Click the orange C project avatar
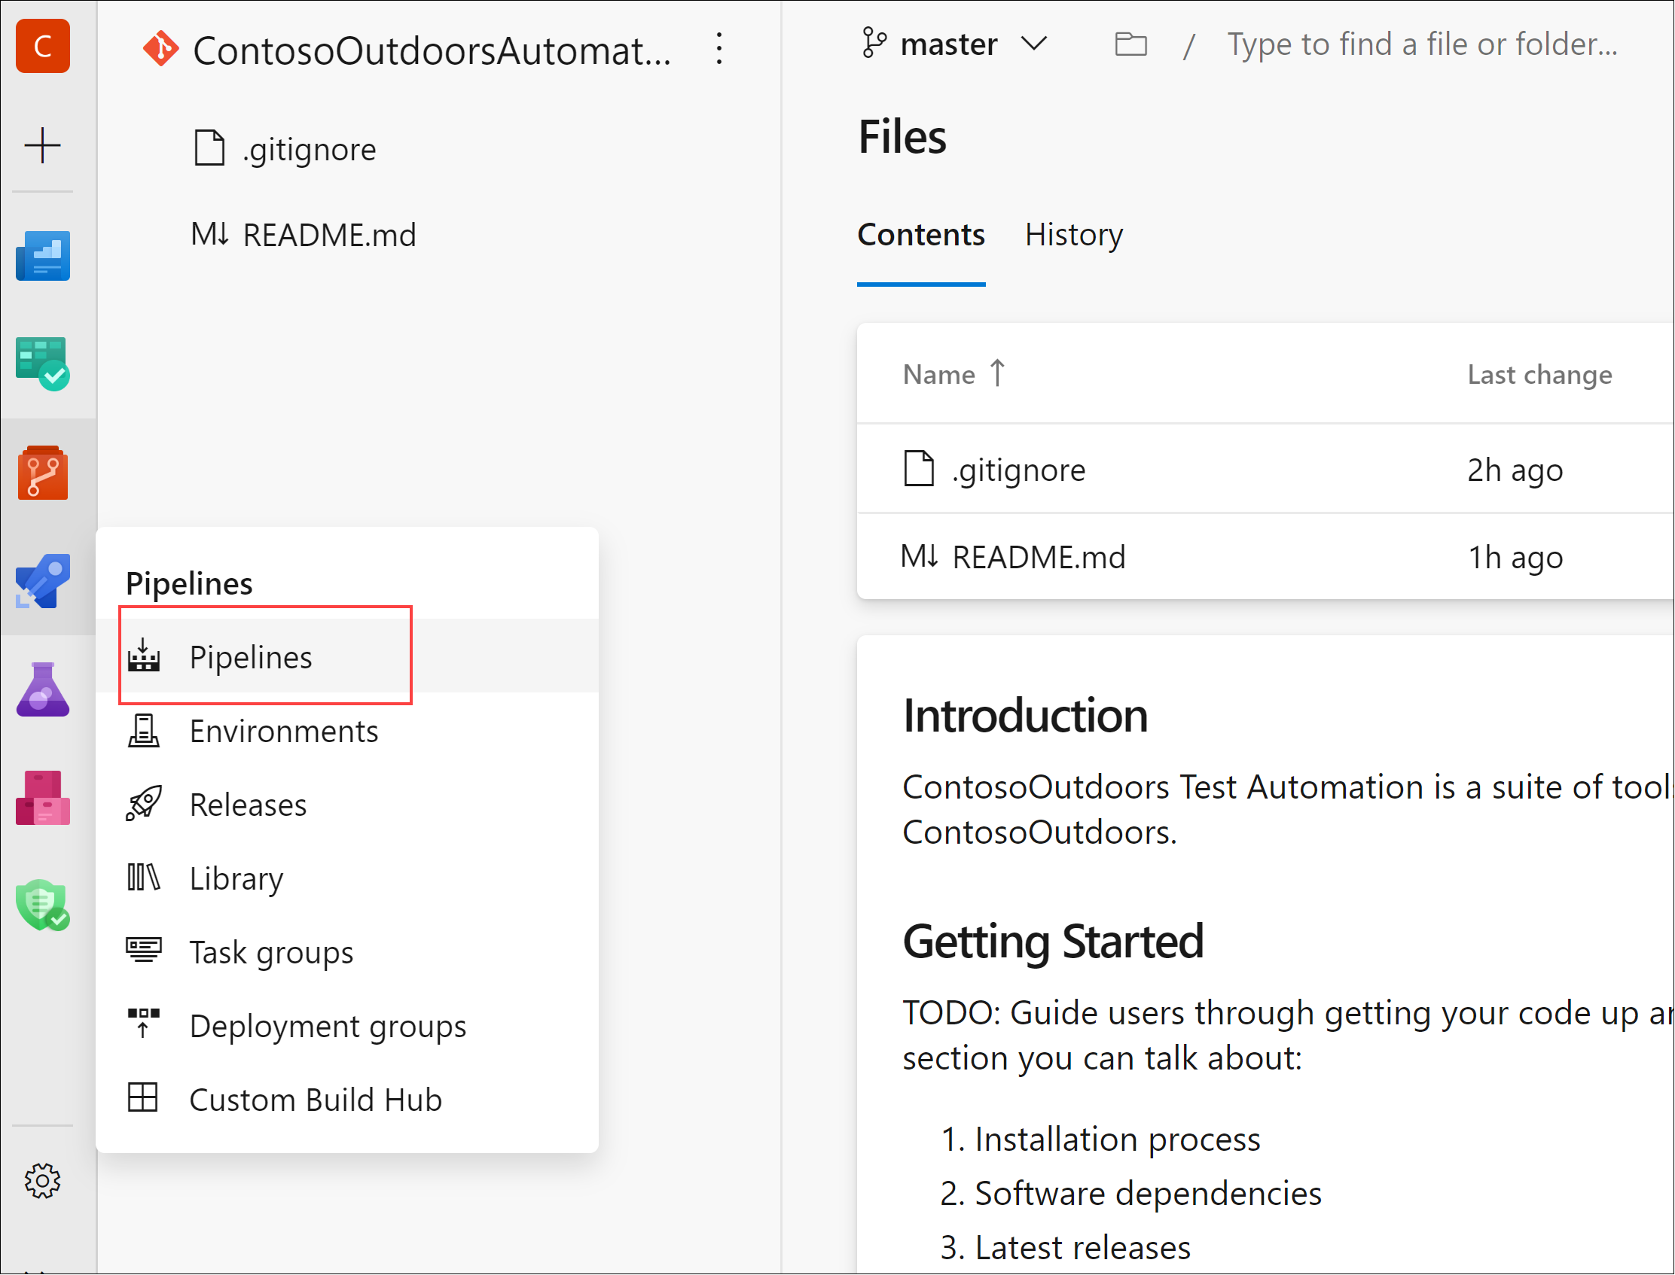Screen dimensions: 1675x1275 click(x=42, y=47)
